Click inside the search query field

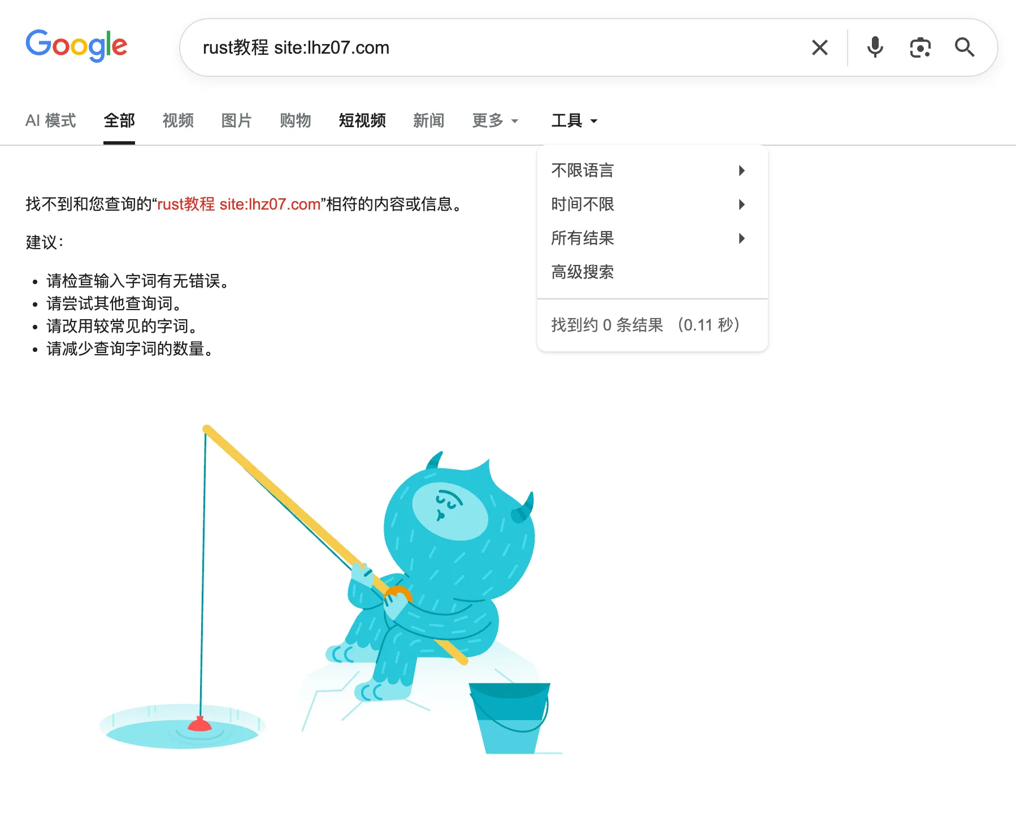[497, 47]
